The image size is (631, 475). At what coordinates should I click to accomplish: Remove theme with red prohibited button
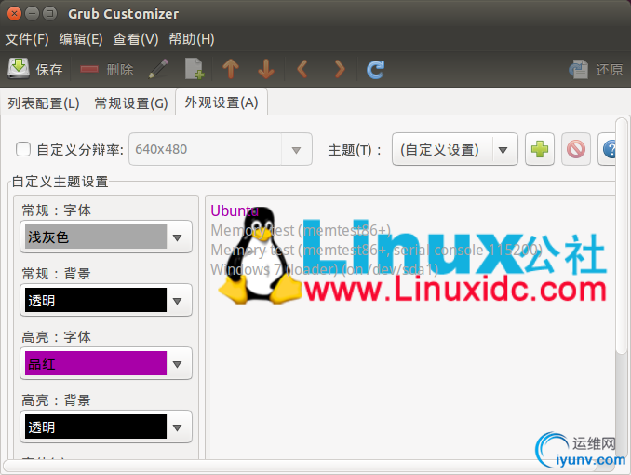576,149
